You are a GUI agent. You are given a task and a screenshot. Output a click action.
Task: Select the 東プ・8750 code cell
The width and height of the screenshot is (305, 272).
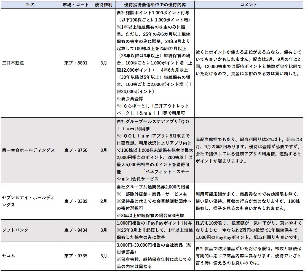[76, 150]
